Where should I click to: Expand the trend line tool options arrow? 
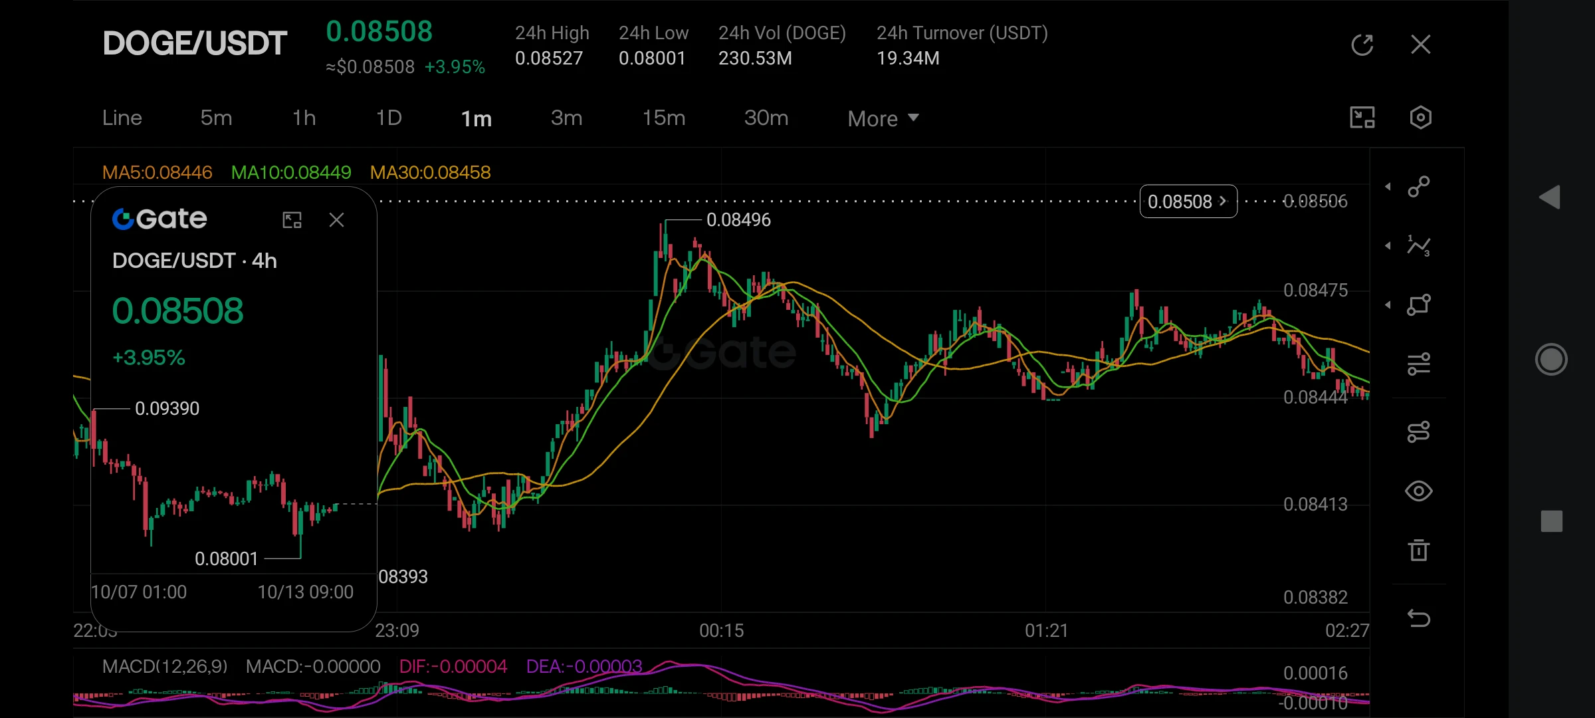(x=1388, y=187)
